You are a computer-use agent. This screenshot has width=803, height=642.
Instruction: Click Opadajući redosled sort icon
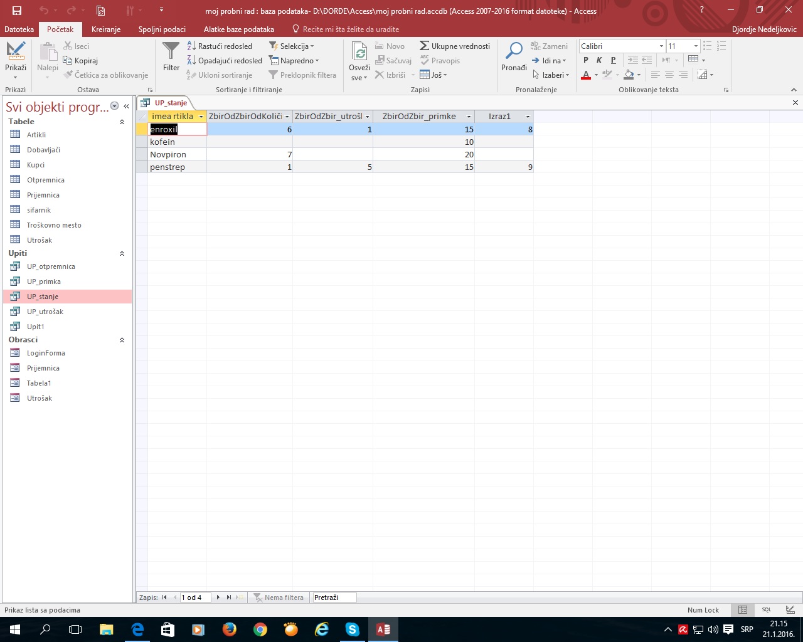pos(224,61)
